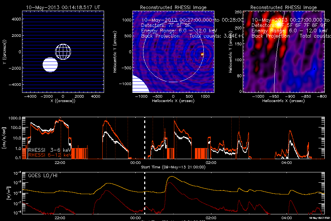Click the small creation timestamp at bottom right
This screenshot has height=221, width=331.
320,218
